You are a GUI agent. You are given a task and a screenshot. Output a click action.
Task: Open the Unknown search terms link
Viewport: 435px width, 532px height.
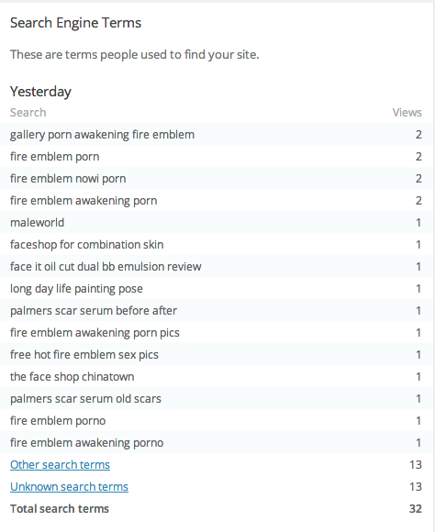[x=69, y=486]
